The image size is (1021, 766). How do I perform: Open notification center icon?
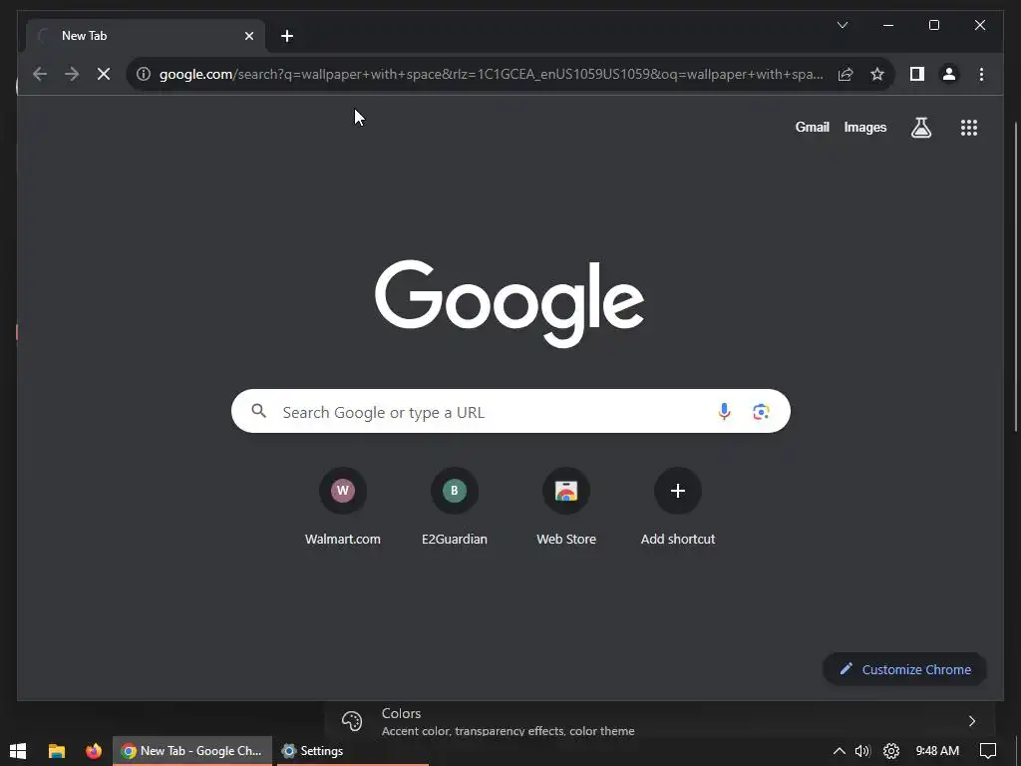(988, 751)
